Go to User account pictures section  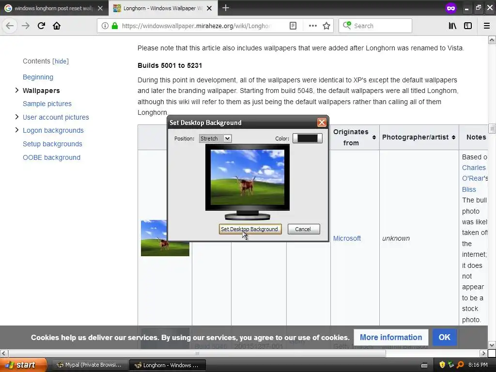[56, 117]
